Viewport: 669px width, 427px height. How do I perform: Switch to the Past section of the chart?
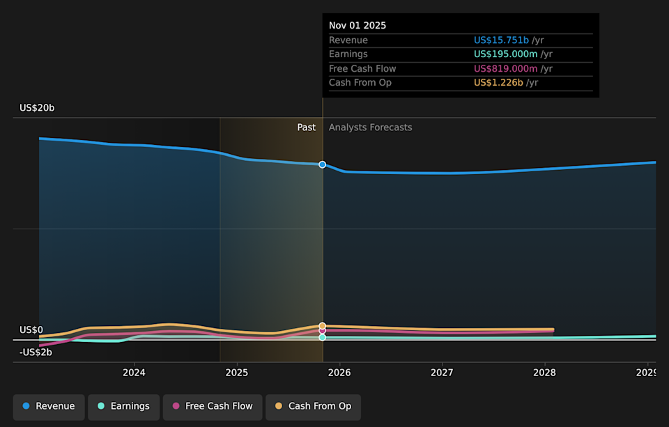(306, 127)
